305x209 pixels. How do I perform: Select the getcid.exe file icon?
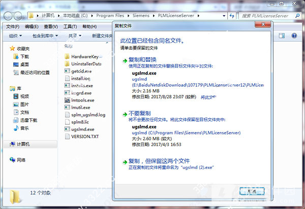coord(67,71)
